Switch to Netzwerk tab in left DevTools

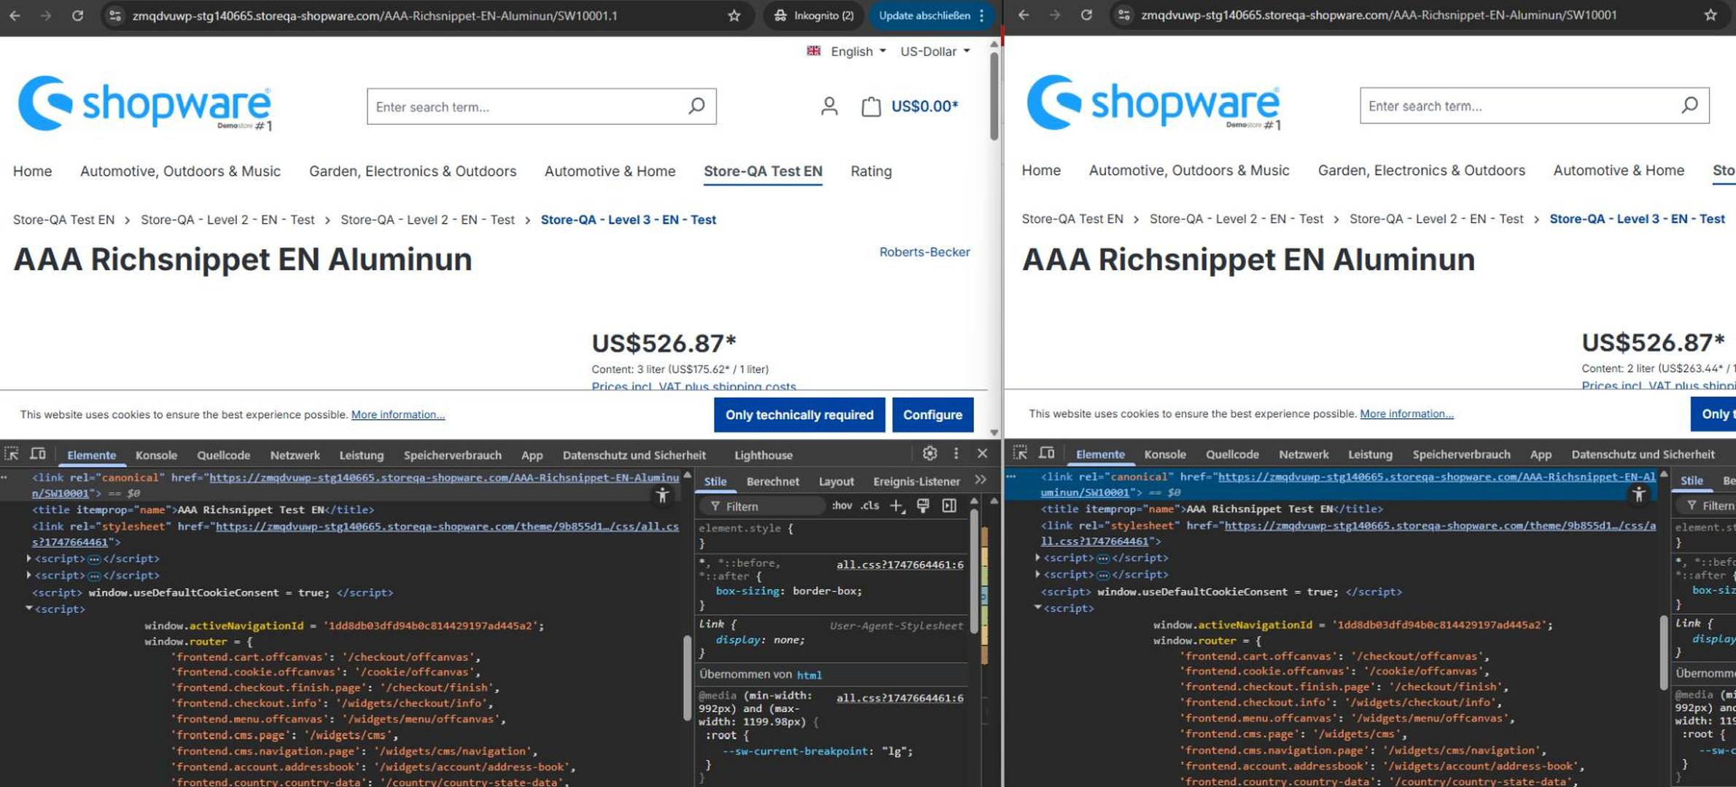point(295,455)
